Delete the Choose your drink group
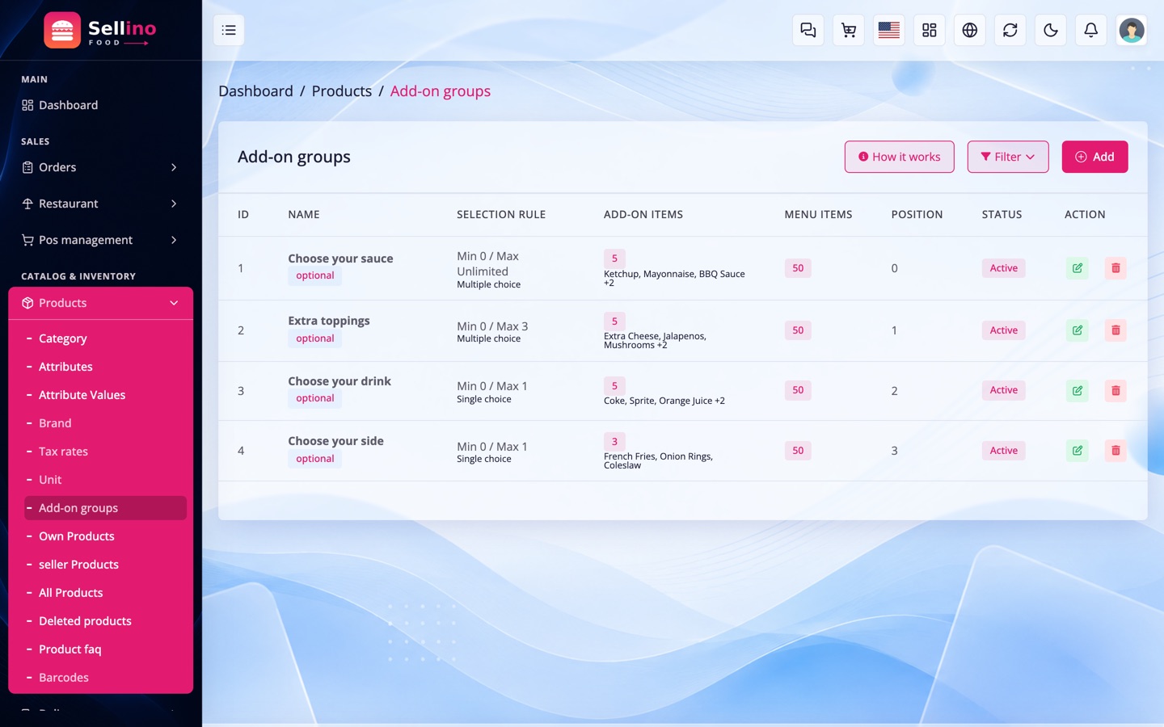 click(1115, 391)
